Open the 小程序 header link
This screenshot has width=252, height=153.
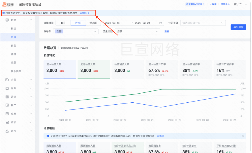point(213,4)
